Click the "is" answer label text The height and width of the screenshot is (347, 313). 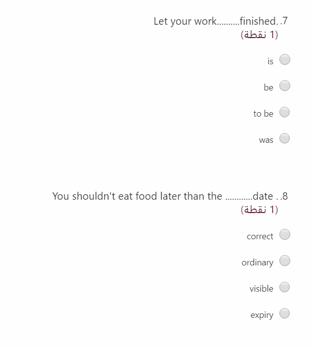click(x=270, y=61)
